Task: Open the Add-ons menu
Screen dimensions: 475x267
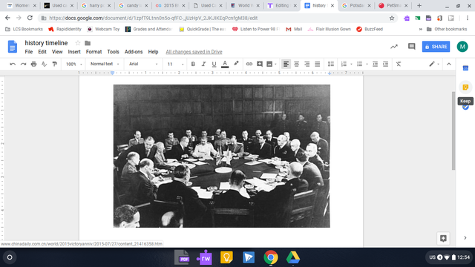Action: tap(134, 52)
